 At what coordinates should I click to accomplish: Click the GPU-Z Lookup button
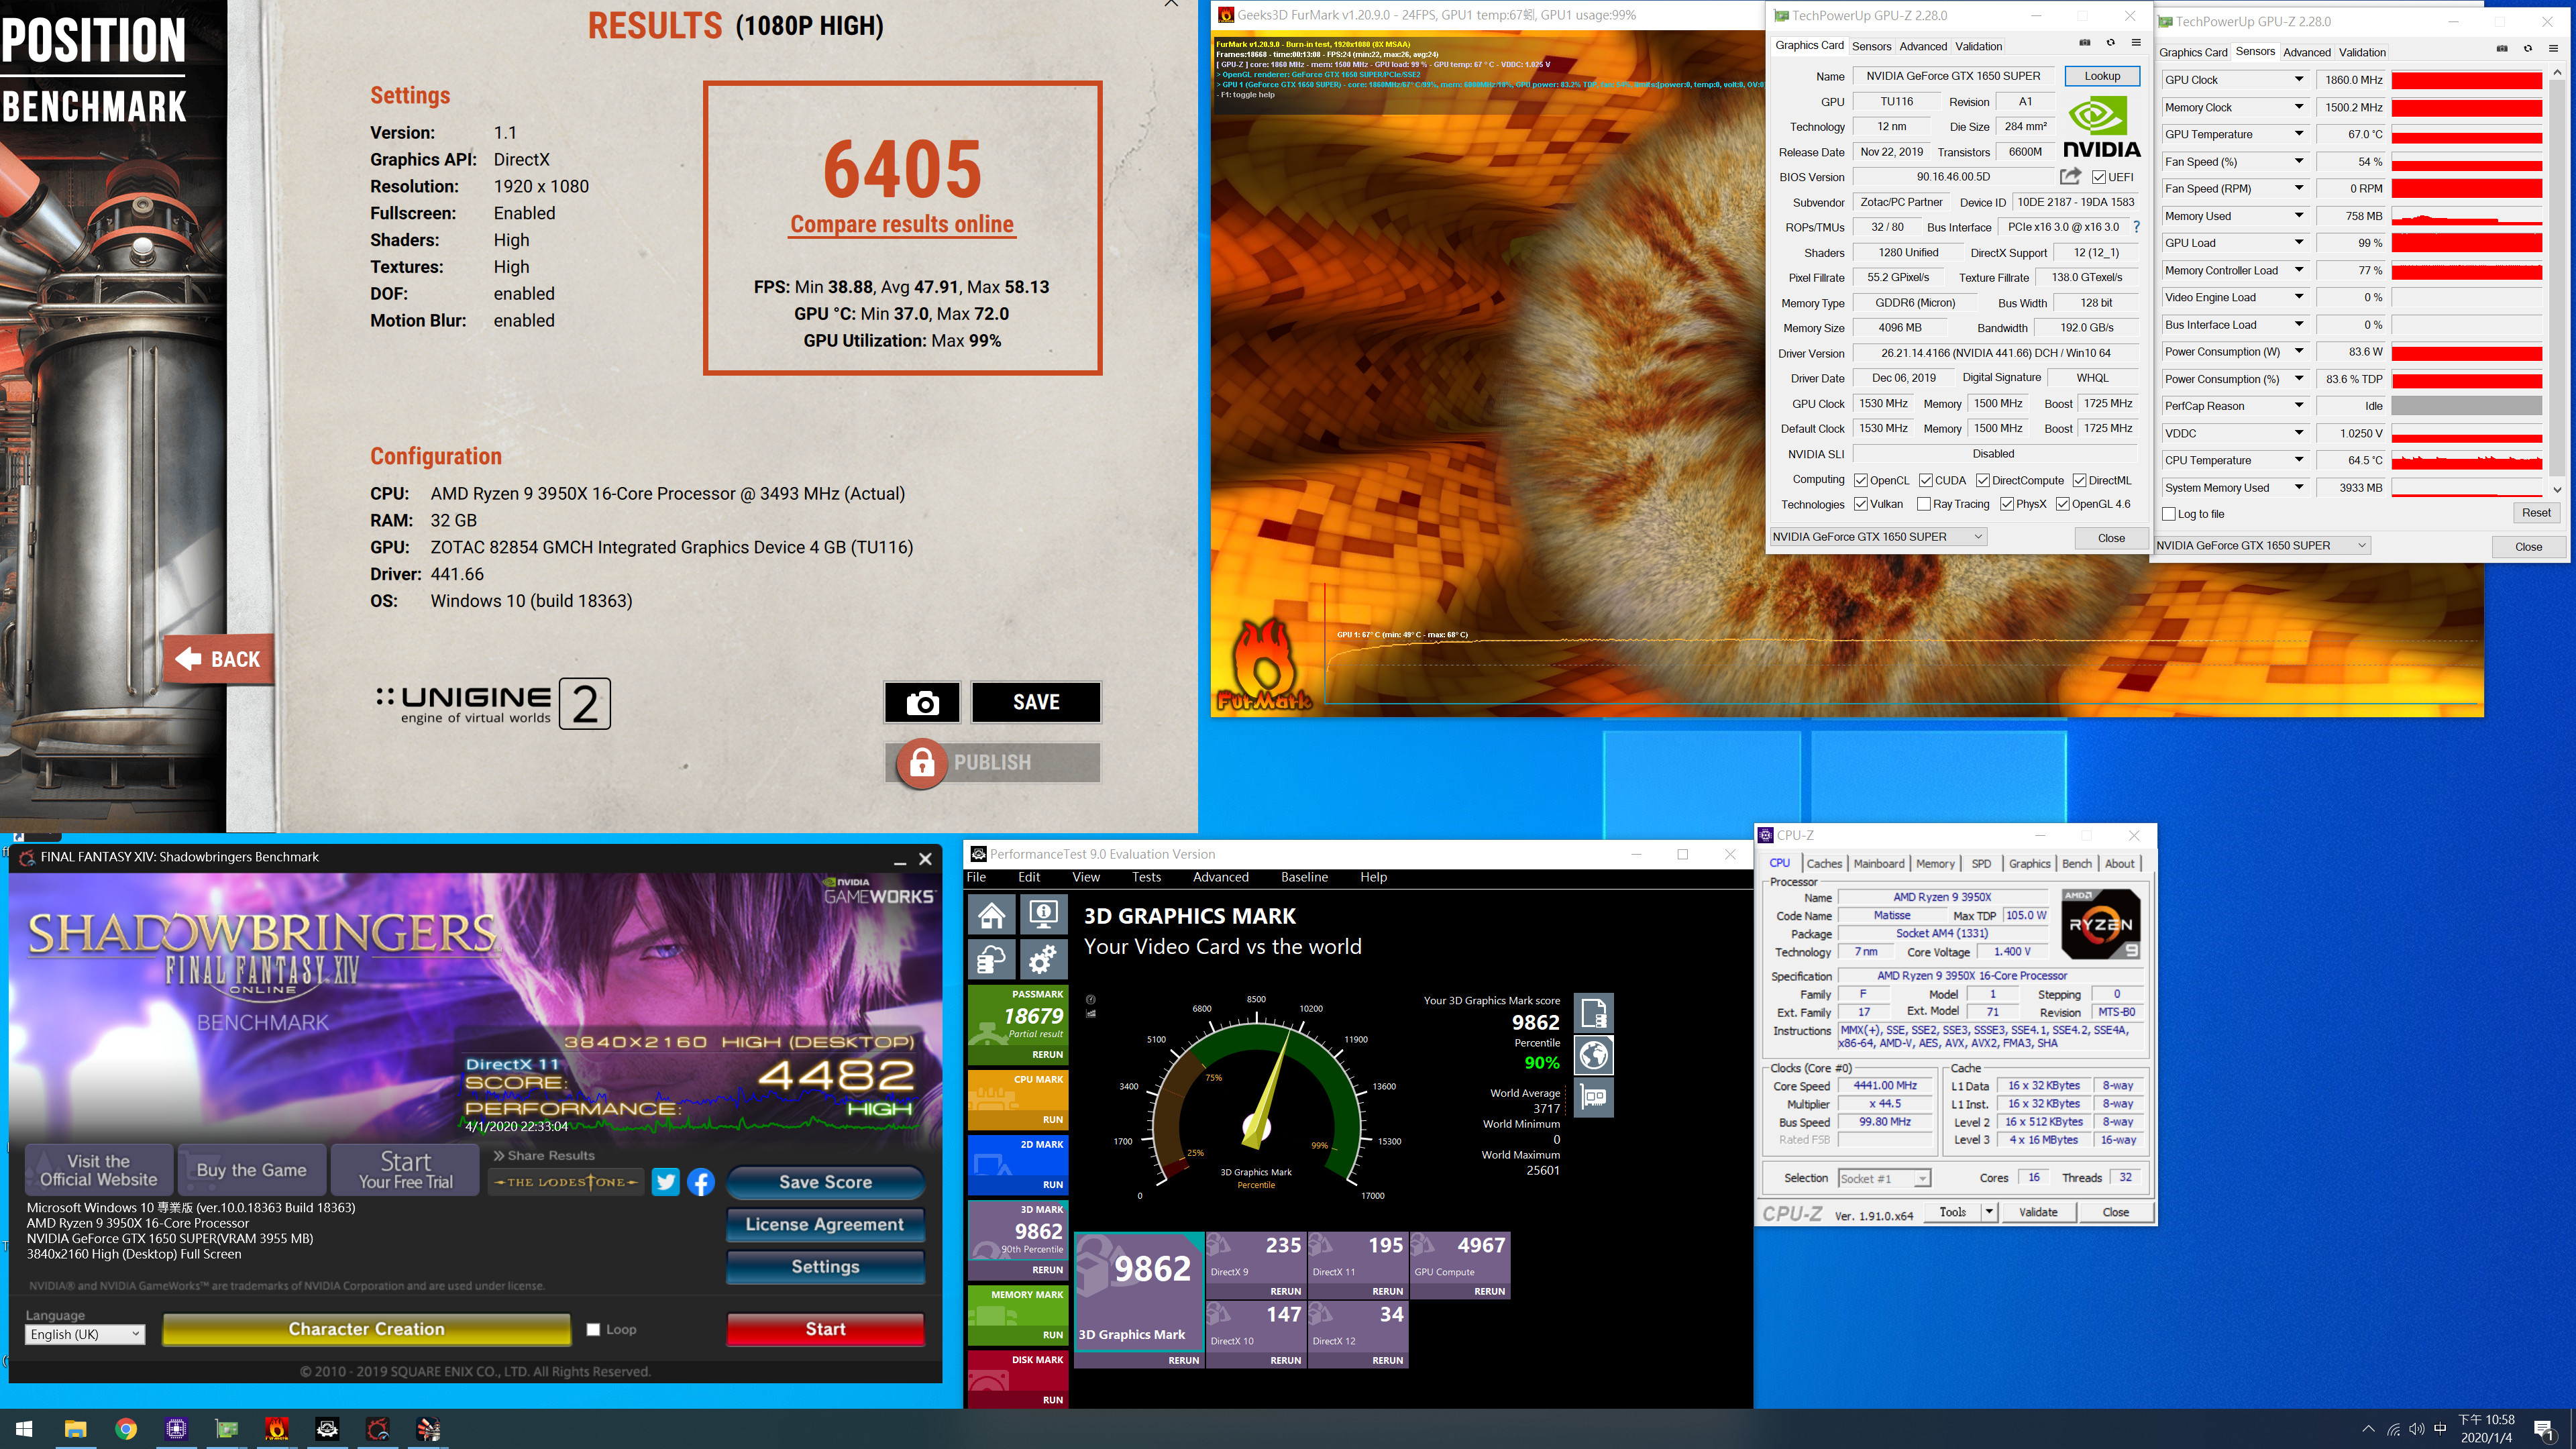pos(2102,76)
